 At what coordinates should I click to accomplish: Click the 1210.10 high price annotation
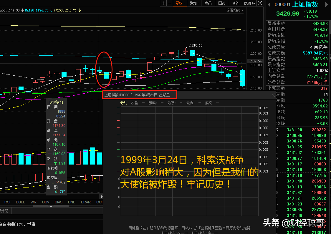pos(196,45)
